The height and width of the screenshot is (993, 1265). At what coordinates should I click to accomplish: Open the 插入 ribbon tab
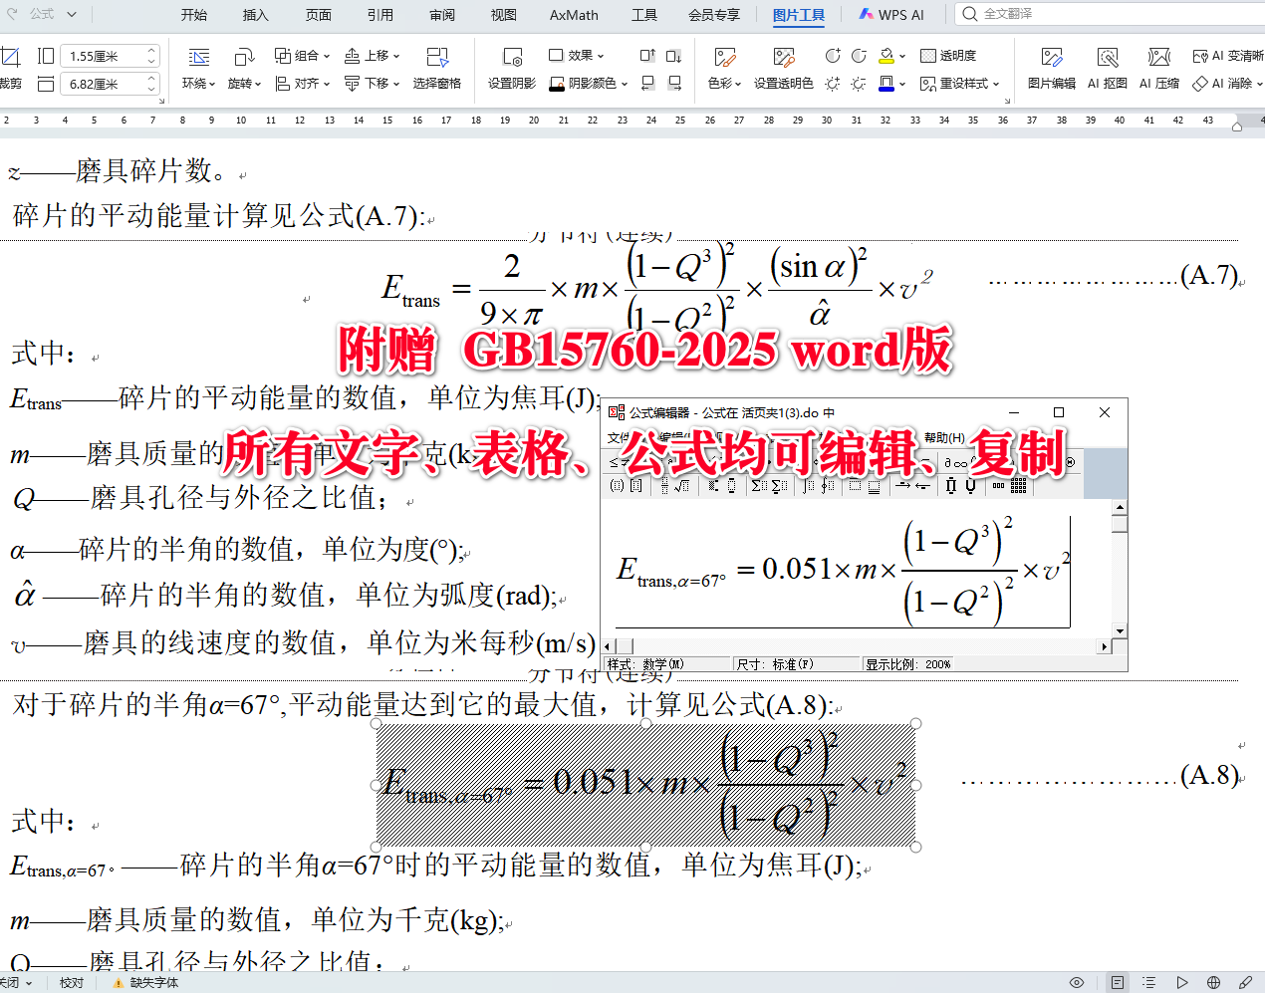pyautogui.click(x=255, y=13)
